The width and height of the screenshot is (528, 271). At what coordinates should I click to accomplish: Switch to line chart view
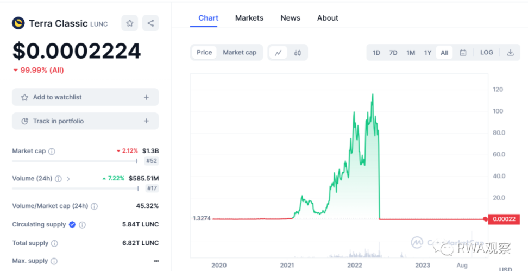pyautogui.click(x=278, y=53)
